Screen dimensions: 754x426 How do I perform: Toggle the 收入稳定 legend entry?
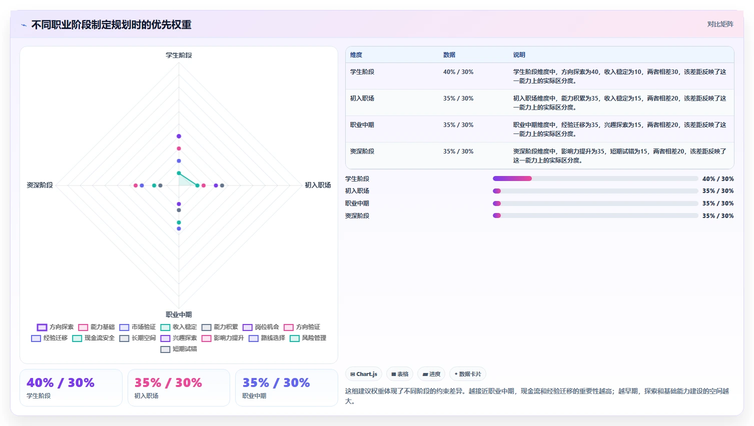tap(179, 327)
